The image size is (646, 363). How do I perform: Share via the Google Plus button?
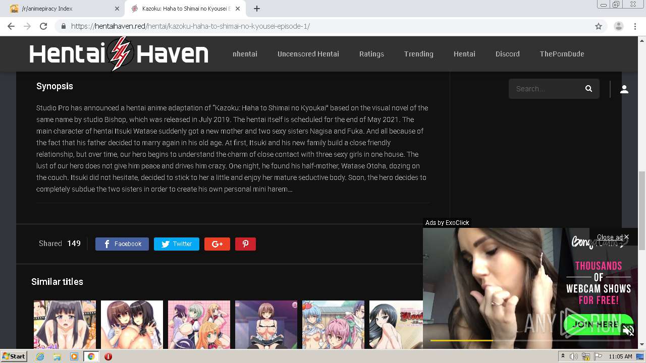217,244
